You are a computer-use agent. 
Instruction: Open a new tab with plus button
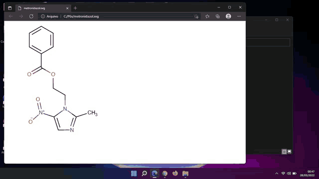75,8
